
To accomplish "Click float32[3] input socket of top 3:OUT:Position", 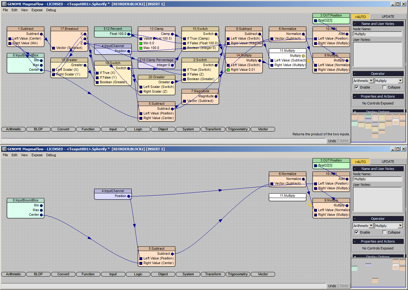I will coord(315,21).
